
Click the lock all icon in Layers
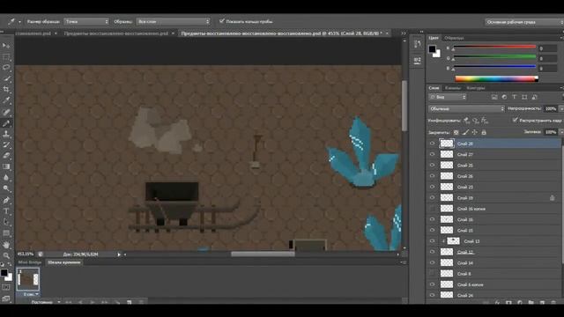(x=484, y=132)
